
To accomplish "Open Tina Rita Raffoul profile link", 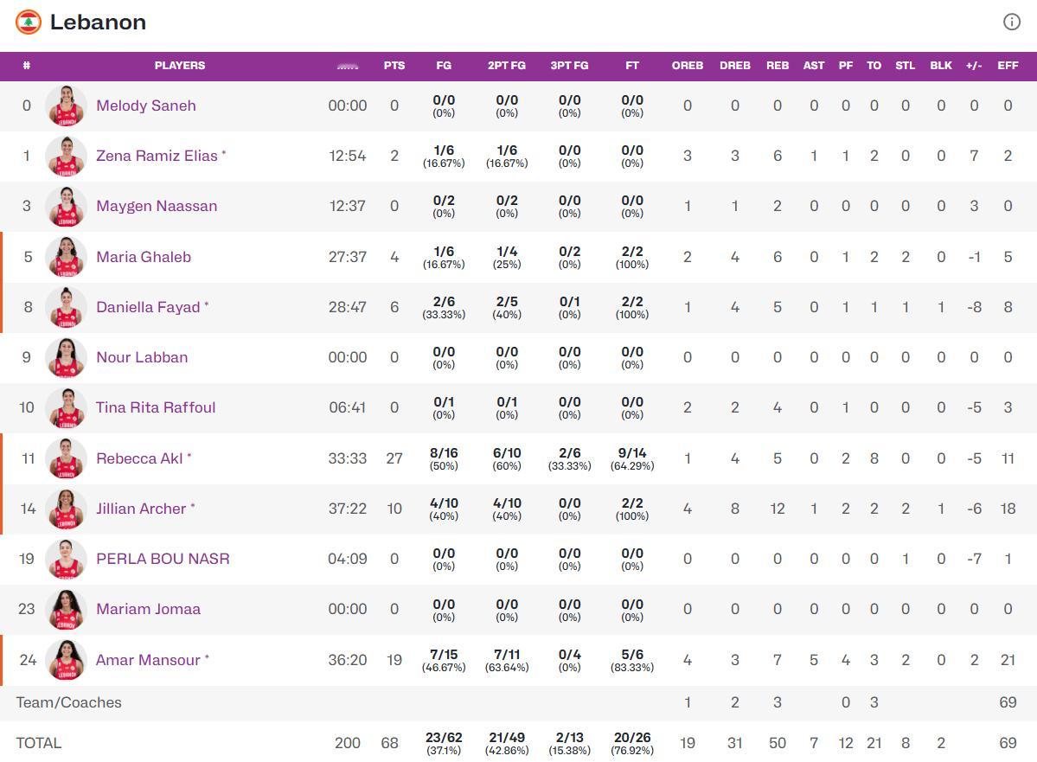I will coord(156,407).
